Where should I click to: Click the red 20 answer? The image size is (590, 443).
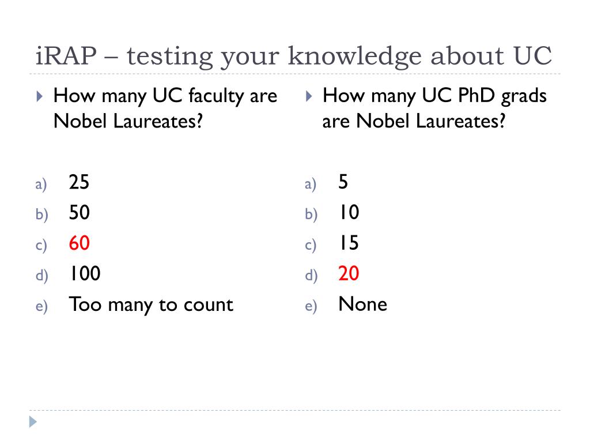click(x=349, y=273)
